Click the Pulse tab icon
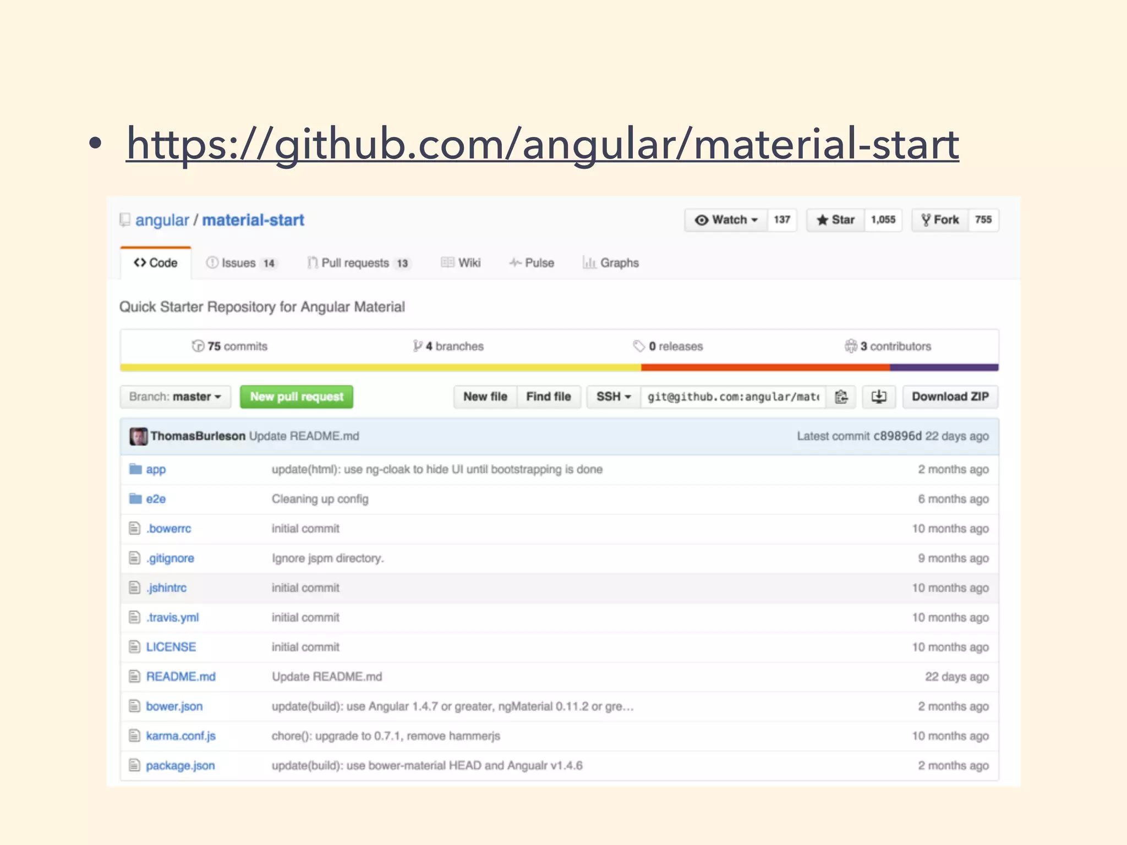 click(515, 263)
